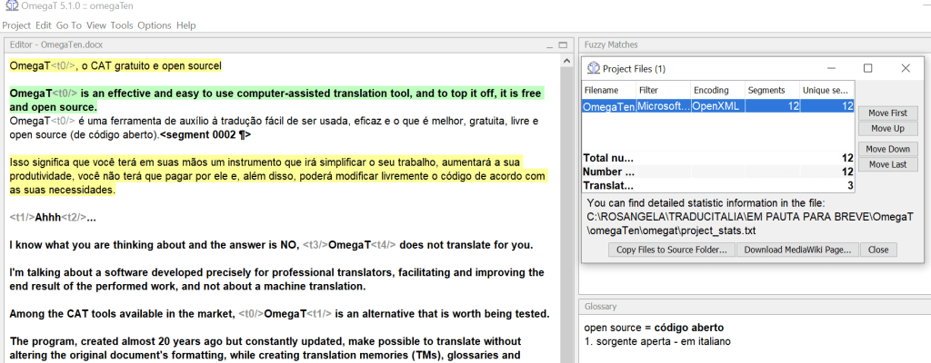Open the Edit menu
Screen dimensions: 931x363
point(44,25)
